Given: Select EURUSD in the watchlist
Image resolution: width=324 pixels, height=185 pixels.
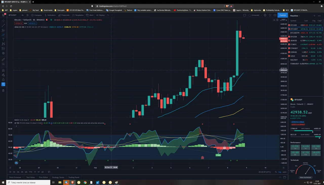Looking at the screenshot, I should tap(306, 52).
